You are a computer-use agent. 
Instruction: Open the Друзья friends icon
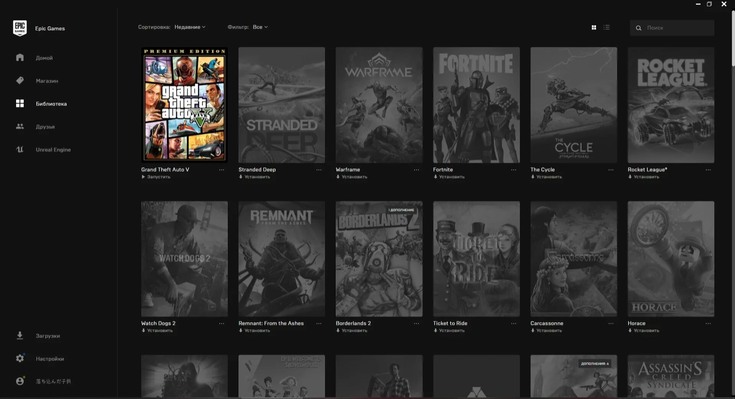20,126
